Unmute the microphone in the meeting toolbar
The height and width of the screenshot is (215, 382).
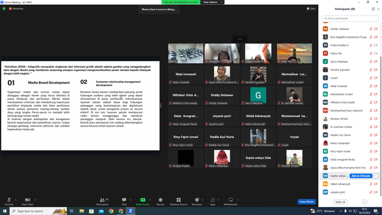[x=9, y=201]
